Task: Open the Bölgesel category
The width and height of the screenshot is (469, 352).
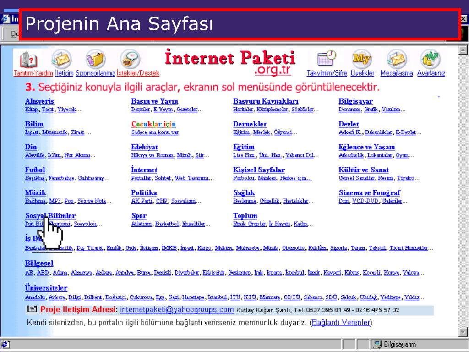Action: (x=39, y=263)
